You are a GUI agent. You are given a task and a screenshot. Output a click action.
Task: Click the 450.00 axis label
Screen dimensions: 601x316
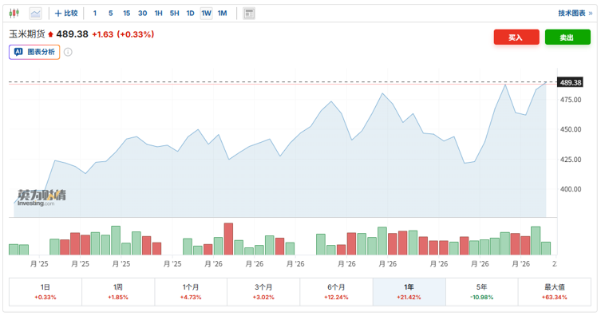coord(571,129)
